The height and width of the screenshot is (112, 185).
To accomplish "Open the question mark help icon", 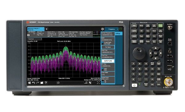I will 46,83.
